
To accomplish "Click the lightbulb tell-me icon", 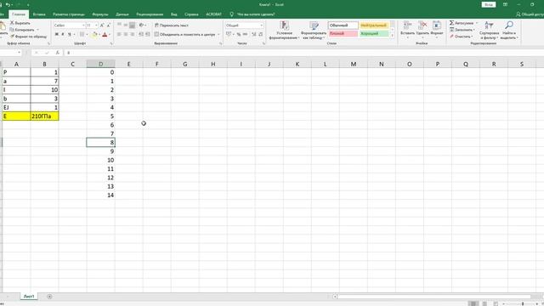I will 232,14.
